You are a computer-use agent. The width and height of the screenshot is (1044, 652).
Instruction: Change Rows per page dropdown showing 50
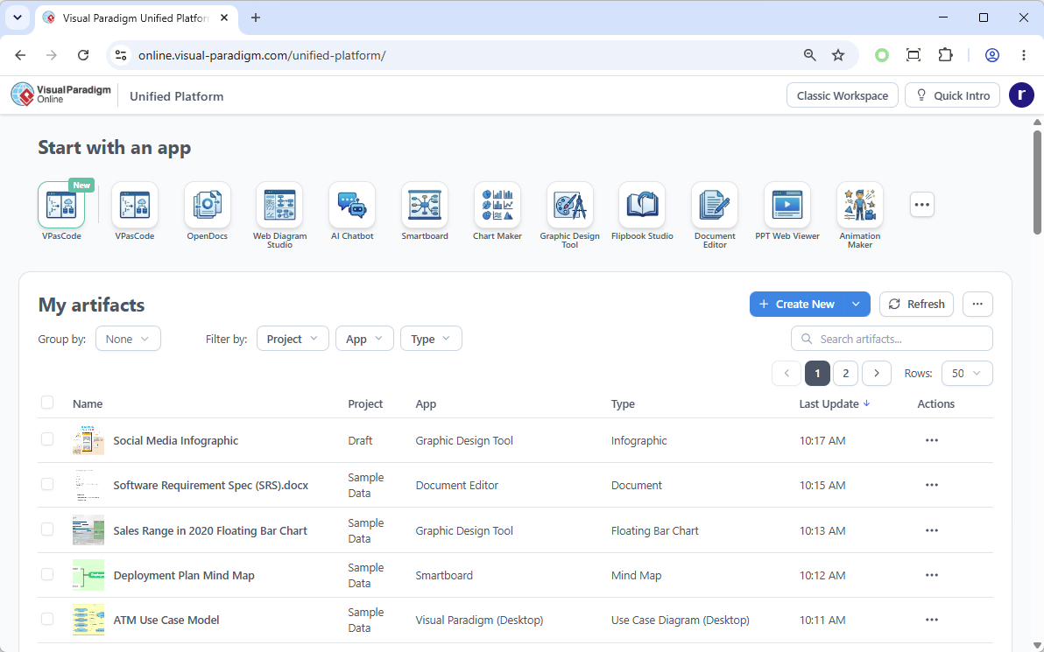[x=967, y=373]
